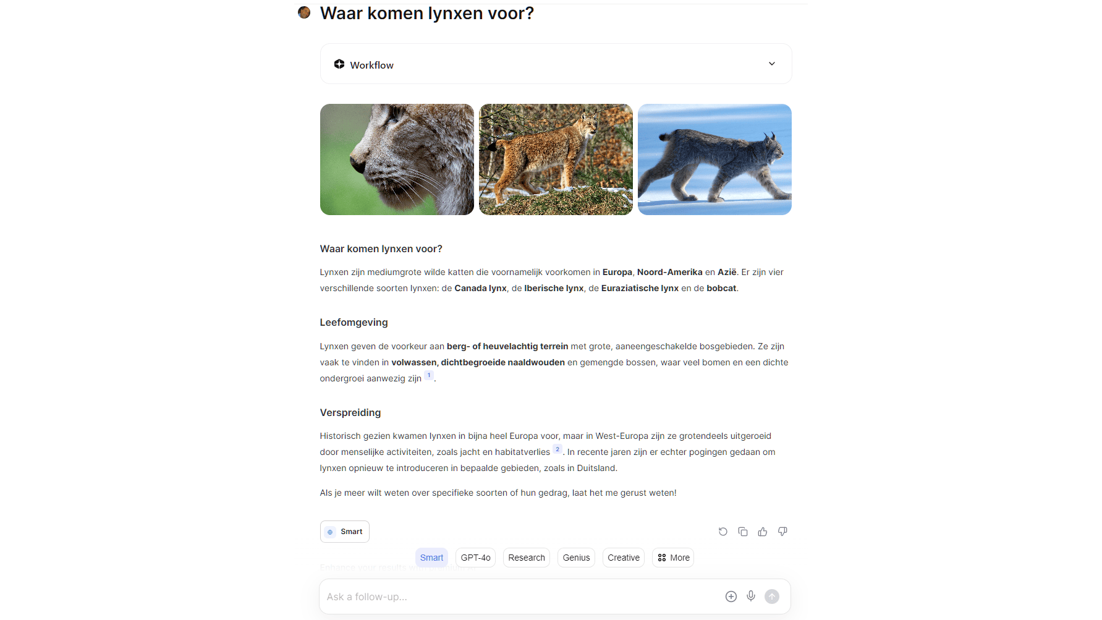
Task: Switch to GPT-4o mode
Action: [x=475, y=558]
